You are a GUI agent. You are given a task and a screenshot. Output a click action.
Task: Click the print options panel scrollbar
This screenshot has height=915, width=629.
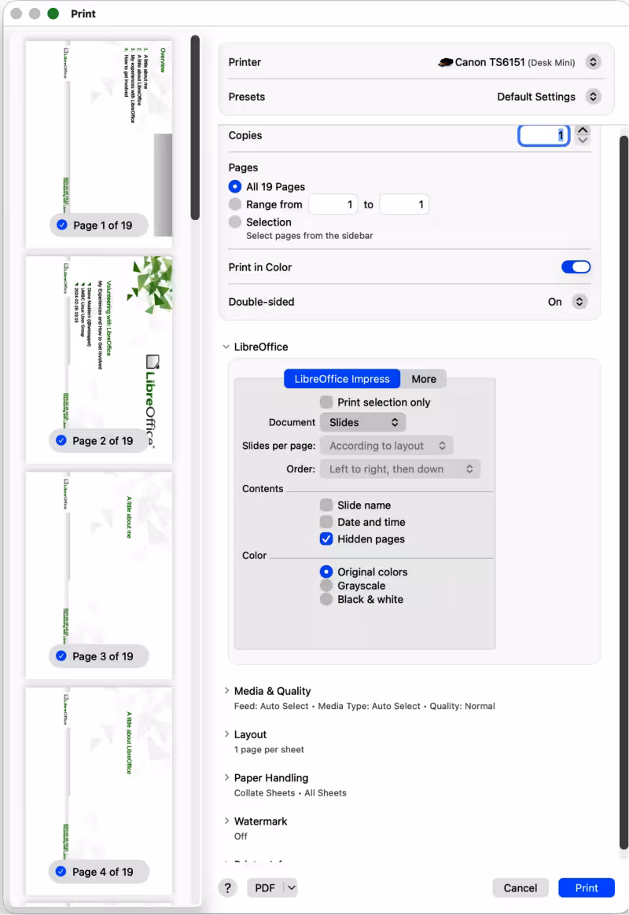coord(623,493)
